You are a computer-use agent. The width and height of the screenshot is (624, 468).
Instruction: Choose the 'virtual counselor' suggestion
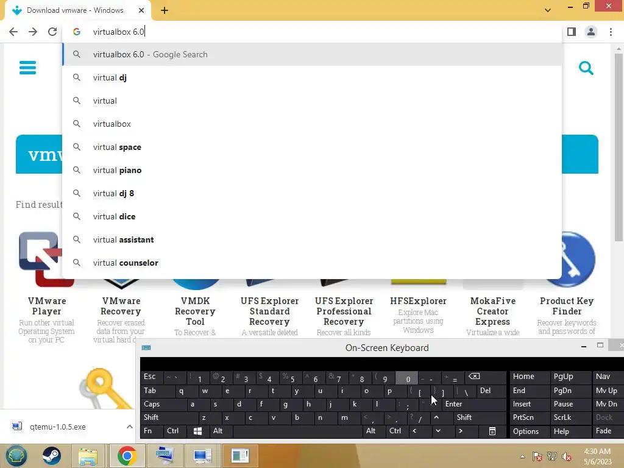pos(313,263)
